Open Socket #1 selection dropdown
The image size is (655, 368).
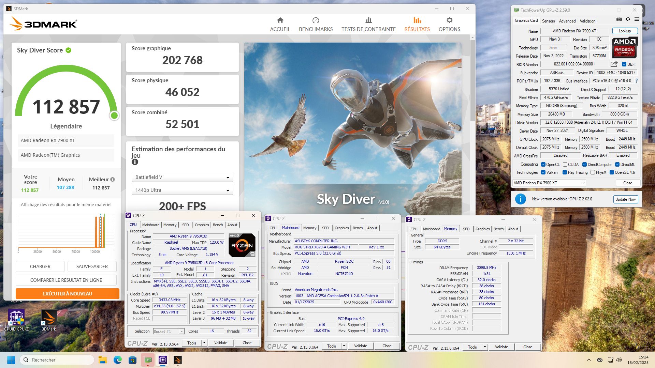[168, 331]
